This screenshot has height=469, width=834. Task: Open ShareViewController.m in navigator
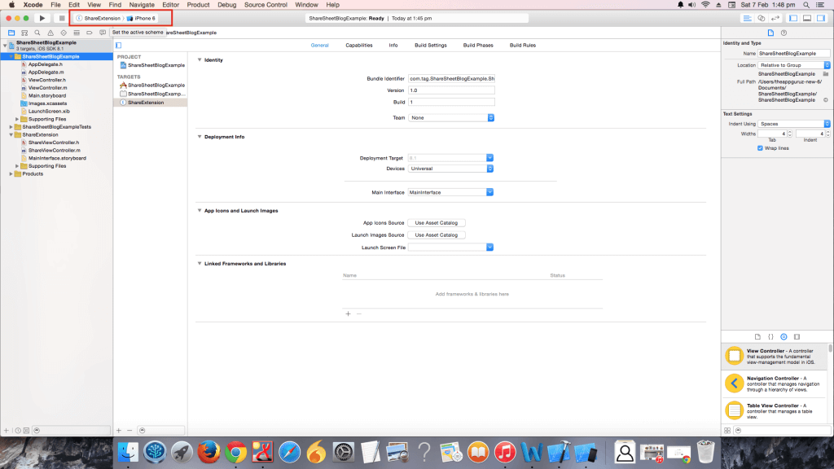pyautogui.click(x=55, y=151)
